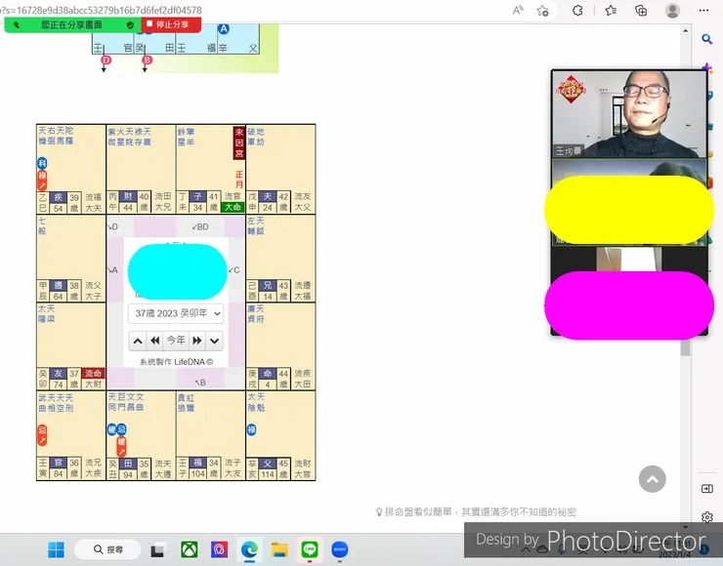723x566 pixels.
Task: Click the taskbar 搜尋 search box
Action: tap(107, 549)
